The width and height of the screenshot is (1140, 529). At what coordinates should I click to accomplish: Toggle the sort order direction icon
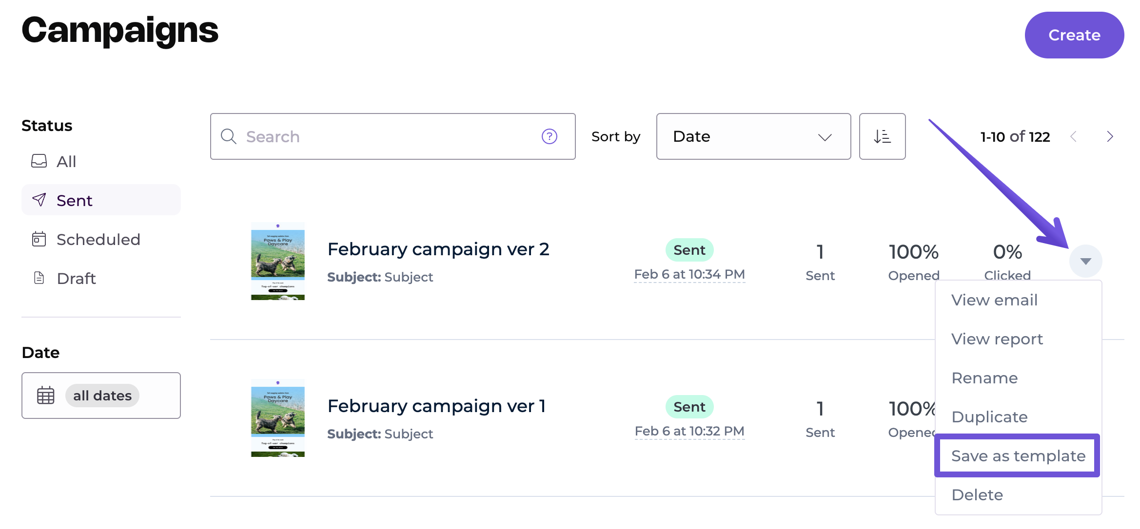882,136
